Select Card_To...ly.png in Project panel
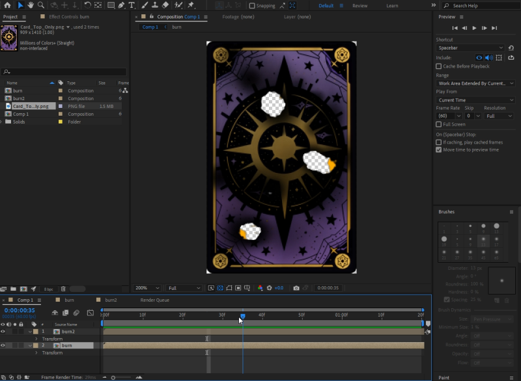 [x=31, y=106]
